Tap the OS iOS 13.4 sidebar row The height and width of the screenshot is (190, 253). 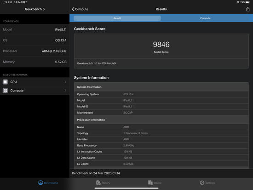pos(34,40)
